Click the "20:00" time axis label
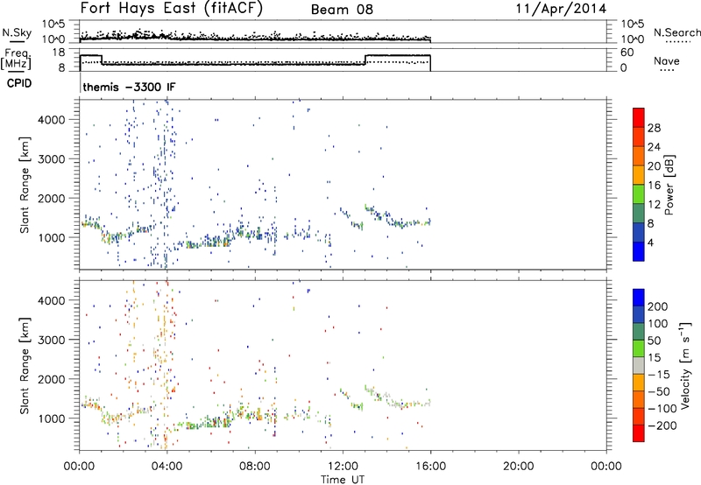This screenshot has height=485, width=701. pos(518,467)
